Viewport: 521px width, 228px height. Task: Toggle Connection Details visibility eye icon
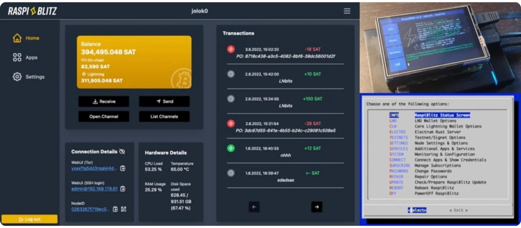122,151
